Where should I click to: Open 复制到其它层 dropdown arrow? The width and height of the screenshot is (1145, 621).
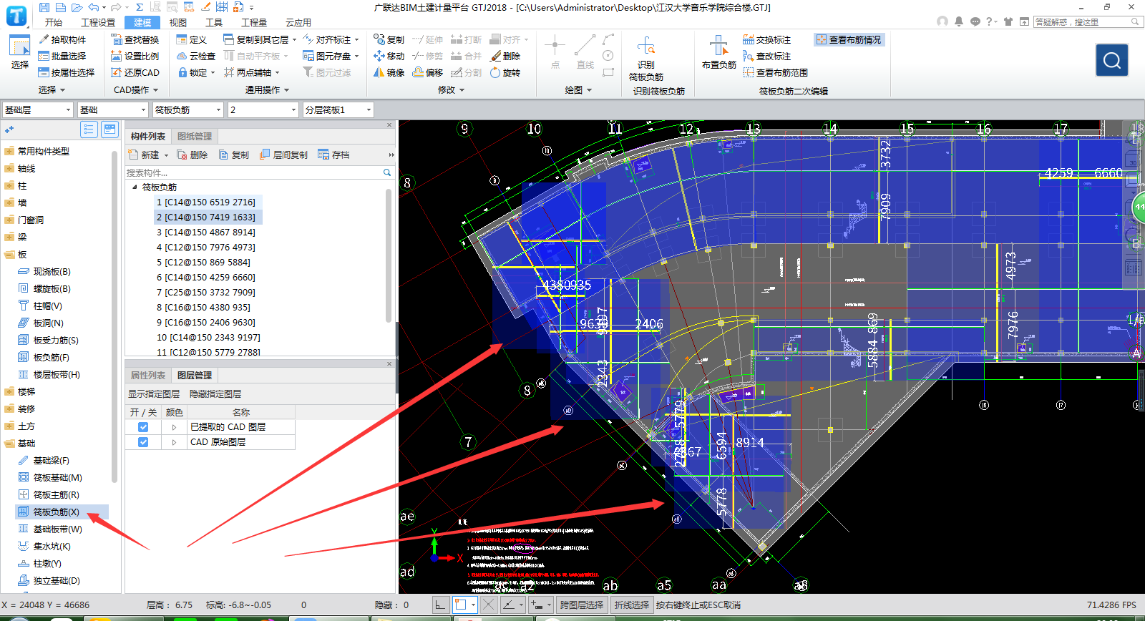click(294, 39)
